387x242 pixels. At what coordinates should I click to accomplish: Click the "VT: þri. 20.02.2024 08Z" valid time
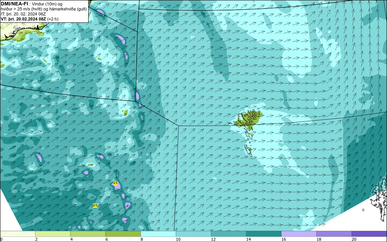click(23, 19)
